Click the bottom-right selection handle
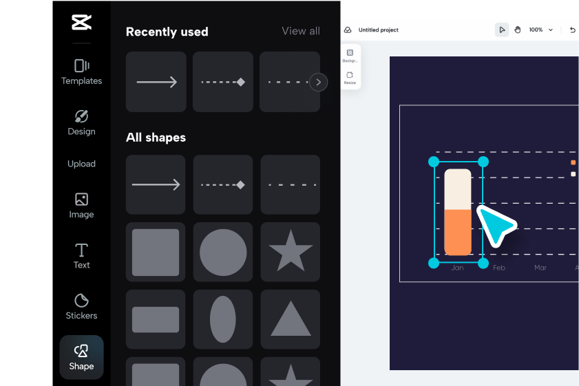Viewport: 579px width, 386px height. [483, 263]
